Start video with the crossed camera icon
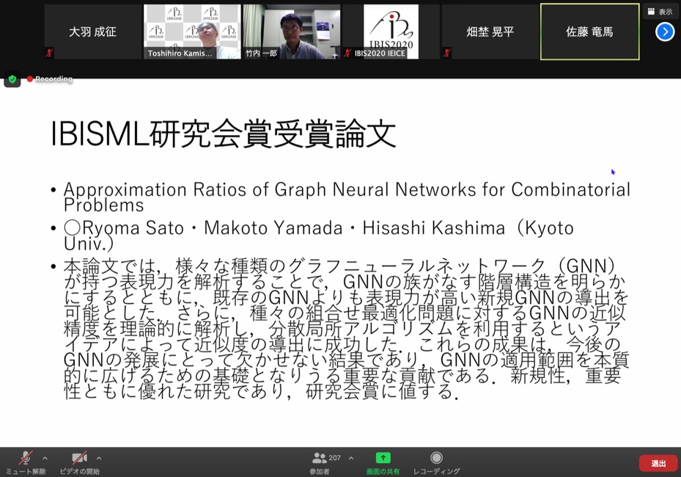Screen dimensions: 681x477 [x=79, y=459]
